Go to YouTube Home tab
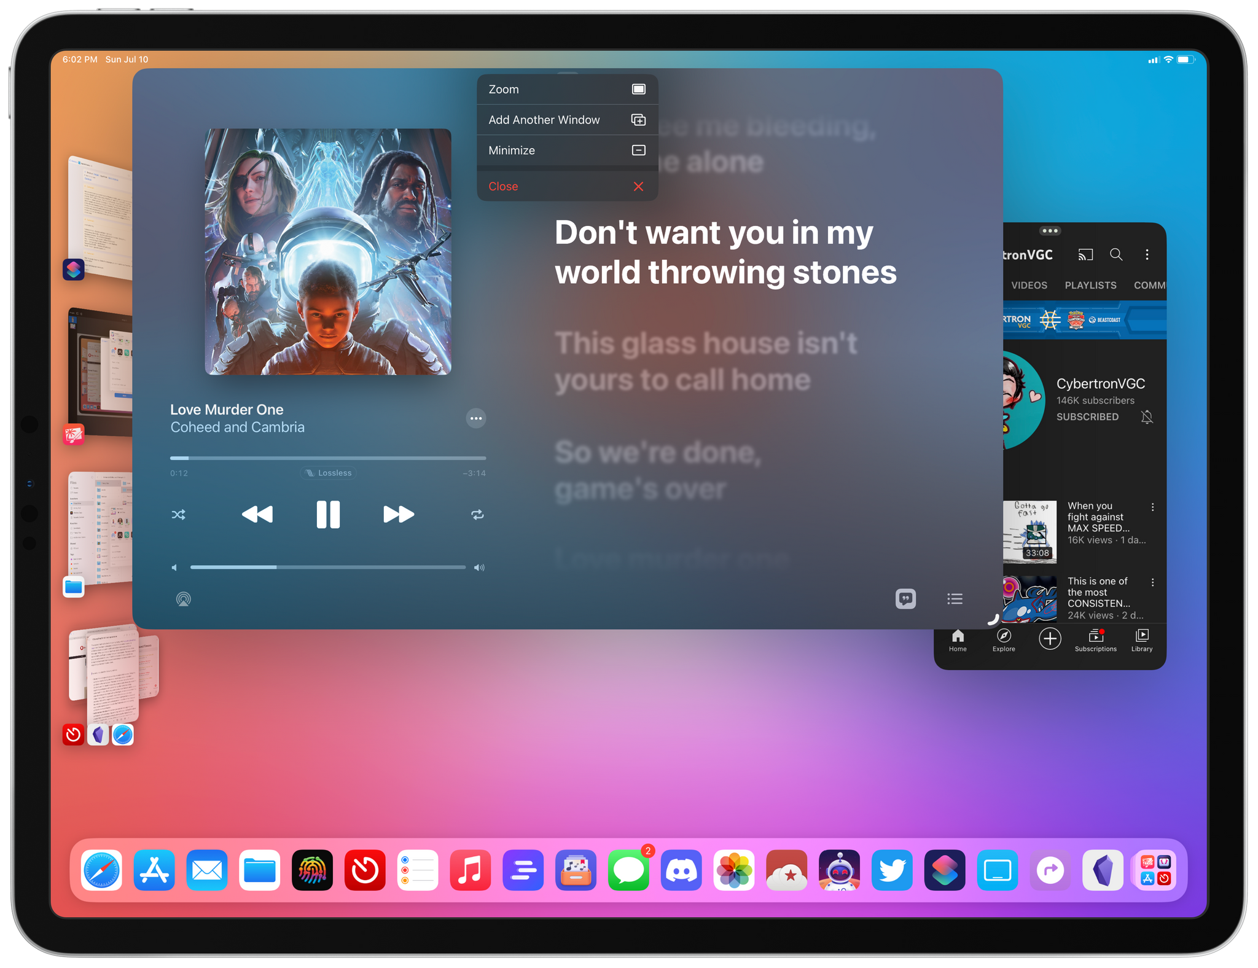This screenshot has height=968, width=1258. coord(958,640)
